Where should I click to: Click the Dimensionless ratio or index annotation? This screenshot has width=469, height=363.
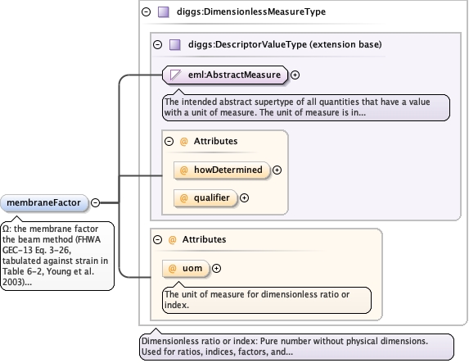[x=296, y=347]
